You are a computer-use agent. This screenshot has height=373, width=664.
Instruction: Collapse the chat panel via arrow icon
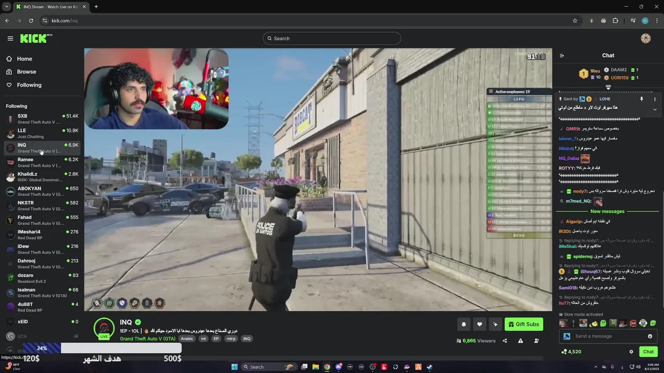562,55
